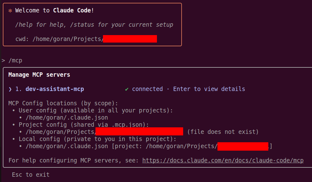The image size is (312, 182).
Task: Click the "Manage MCP servers" heading
Action: (x=39, y=75)
